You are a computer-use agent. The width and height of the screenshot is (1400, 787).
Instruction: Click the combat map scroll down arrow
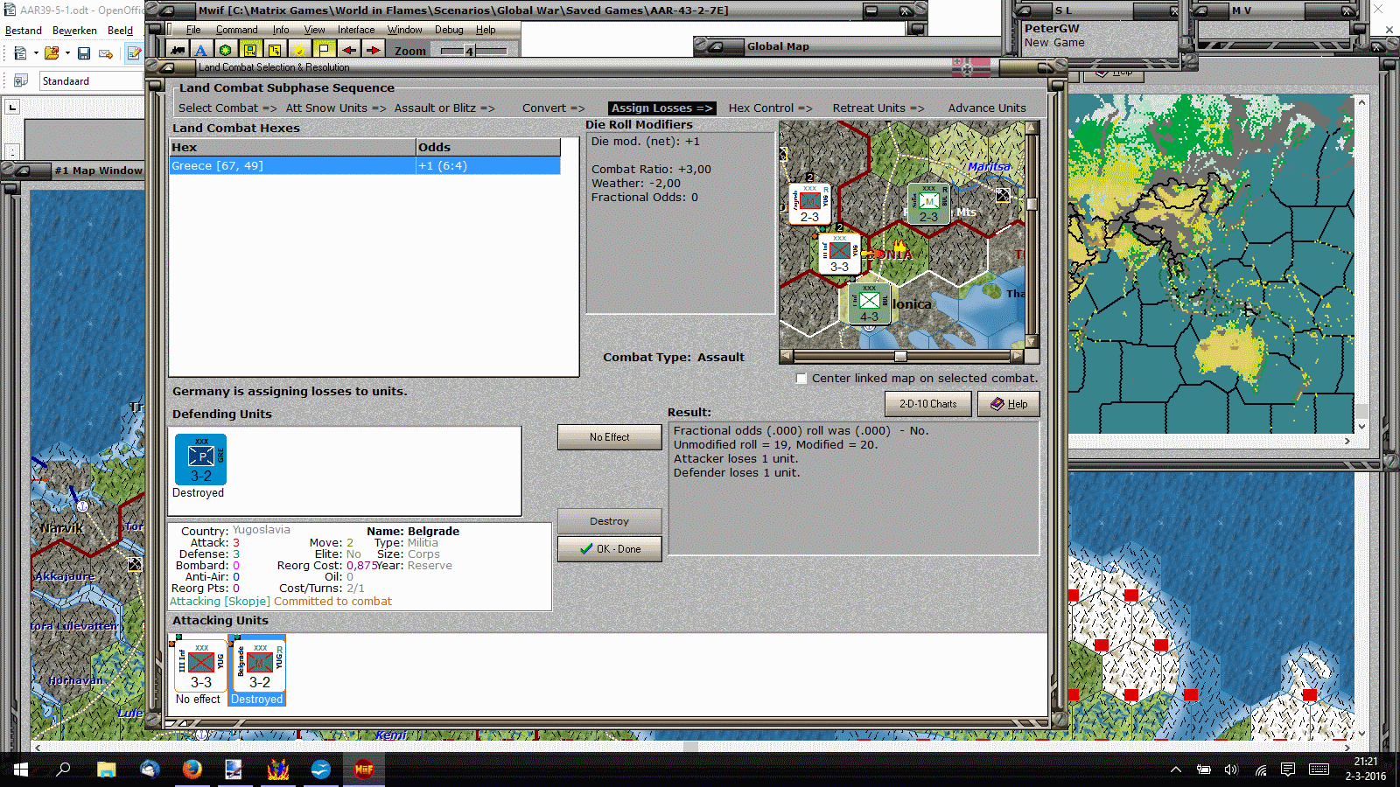[x=1032, y=342]
